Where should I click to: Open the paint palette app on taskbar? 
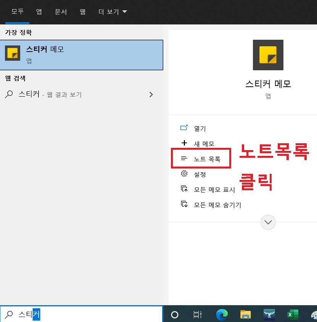click(x=314, y=315)
